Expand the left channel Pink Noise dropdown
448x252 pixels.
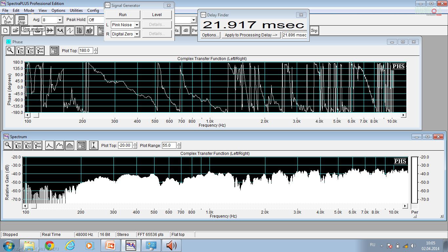tap(137, 25)
